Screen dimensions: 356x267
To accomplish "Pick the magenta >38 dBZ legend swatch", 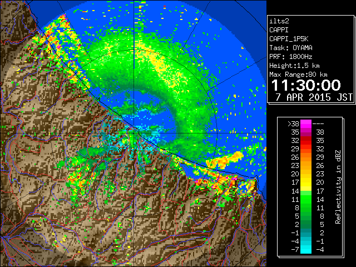I will point(306,124).
